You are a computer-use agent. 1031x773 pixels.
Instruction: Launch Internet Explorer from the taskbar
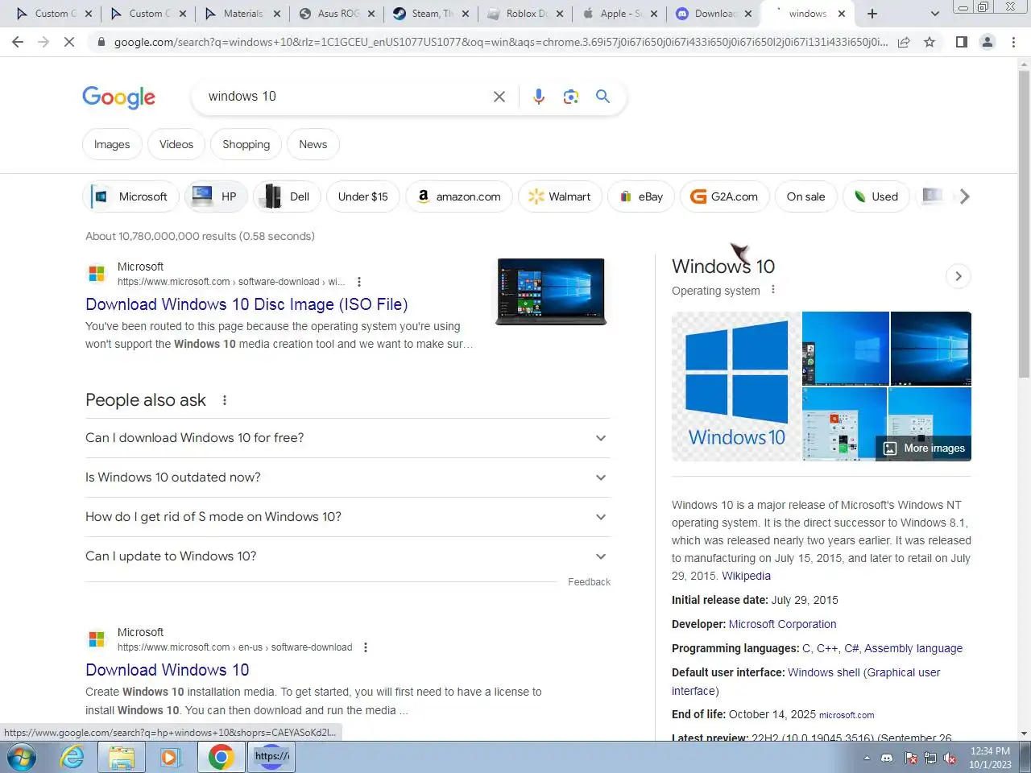coord(72,758)
